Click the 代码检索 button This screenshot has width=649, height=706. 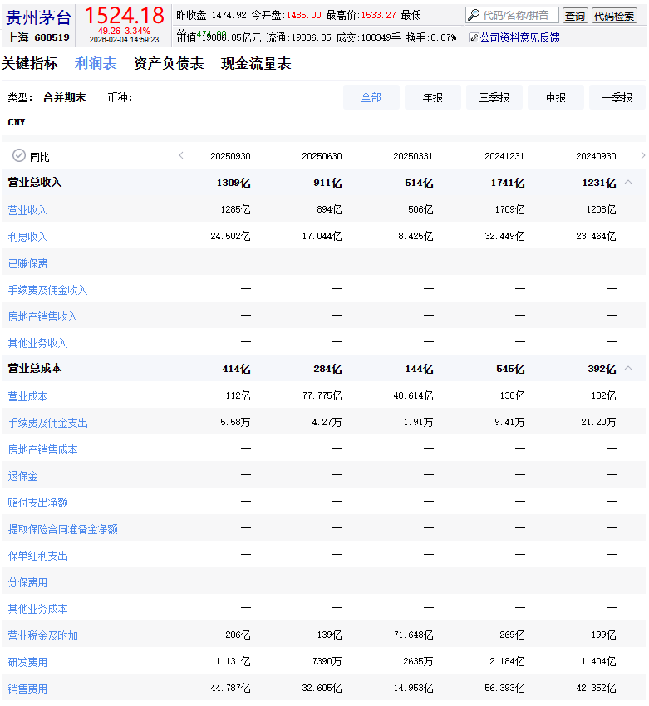pyautogui.click(x=614, y=16)
